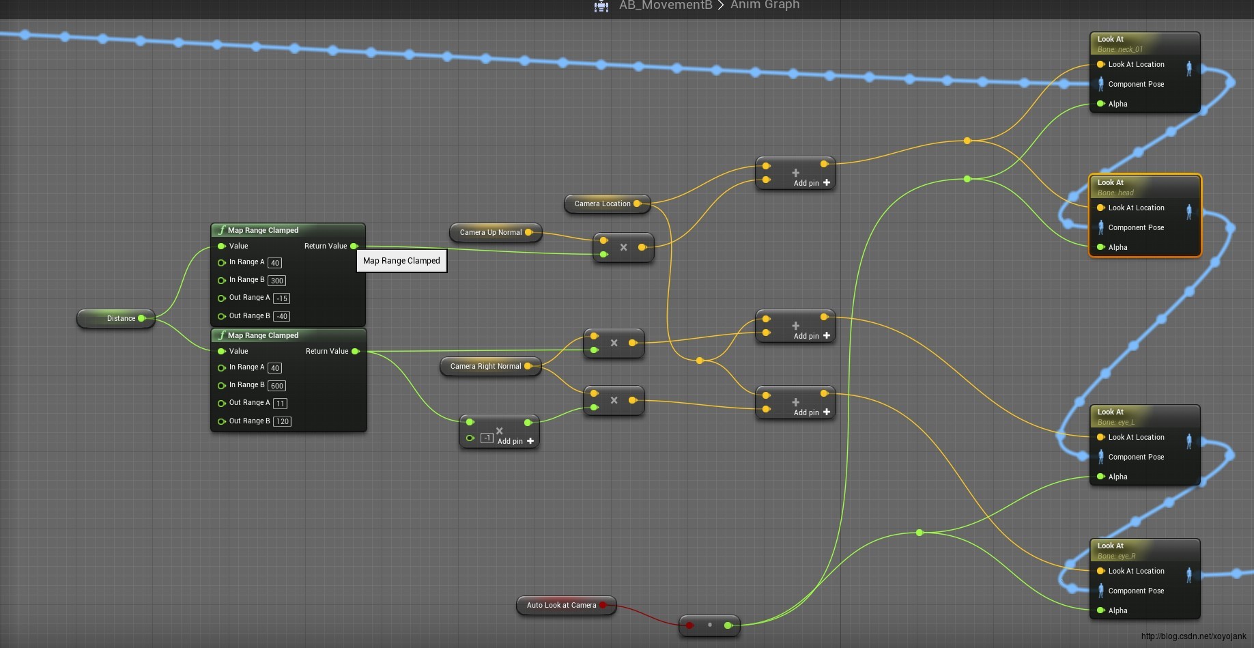Click Look At Location pin on head node

[x=1100, y=208]
